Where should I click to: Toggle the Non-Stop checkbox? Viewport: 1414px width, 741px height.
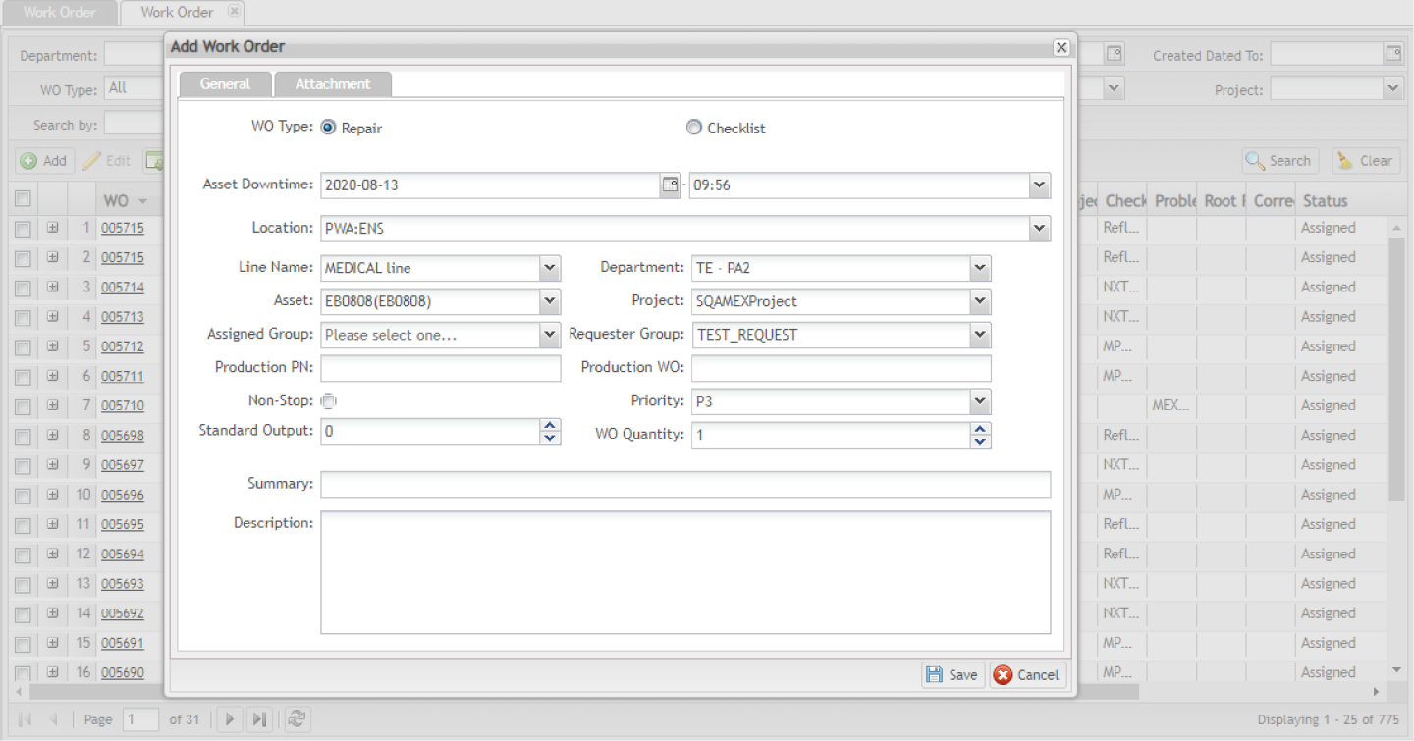tap(329, 400)
